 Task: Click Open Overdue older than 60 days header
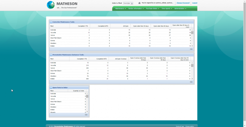click(158, 59)
